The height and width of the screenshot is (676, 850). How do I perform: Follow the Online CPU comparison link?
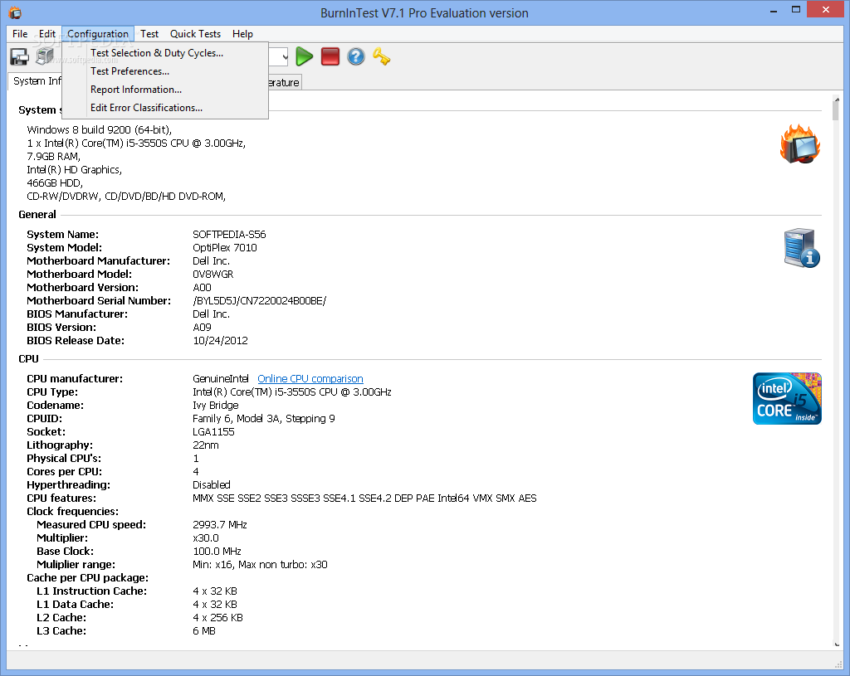310,378
